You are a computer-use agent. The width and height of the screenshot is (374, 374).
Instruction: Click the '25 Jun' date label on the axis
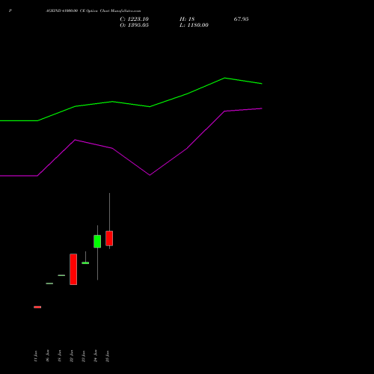pyautogui.click(x=107, y=356)
